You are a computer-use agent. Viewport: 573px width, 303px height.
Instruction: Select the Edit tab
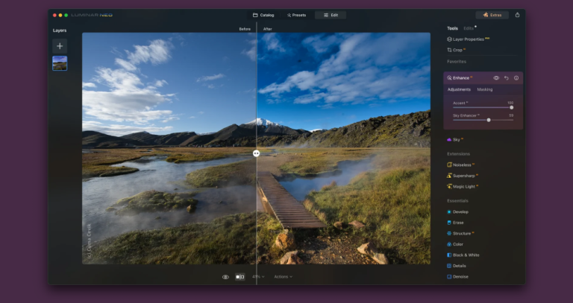pyautogui.click(x=331, y=15)
